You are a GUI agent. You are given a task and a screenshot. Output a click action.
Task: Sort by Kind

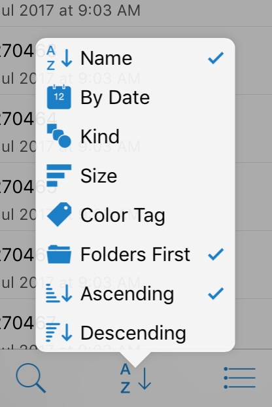[135, 137]
